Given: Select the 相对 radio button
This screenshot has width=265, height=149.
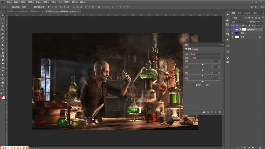Looking at the screenshot, I should click(196, 85).
